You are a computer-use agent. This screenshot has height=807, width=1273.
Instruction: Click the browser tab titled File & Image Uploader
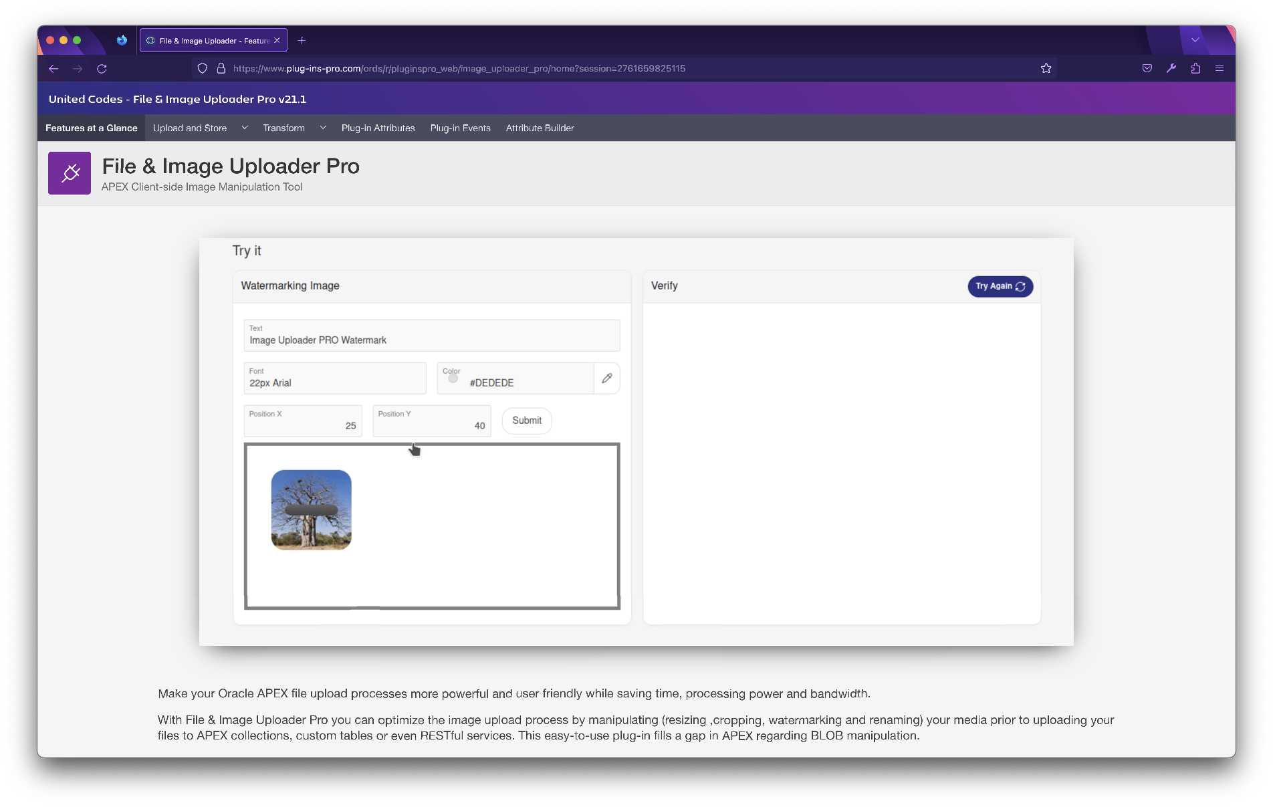point(214,41)
